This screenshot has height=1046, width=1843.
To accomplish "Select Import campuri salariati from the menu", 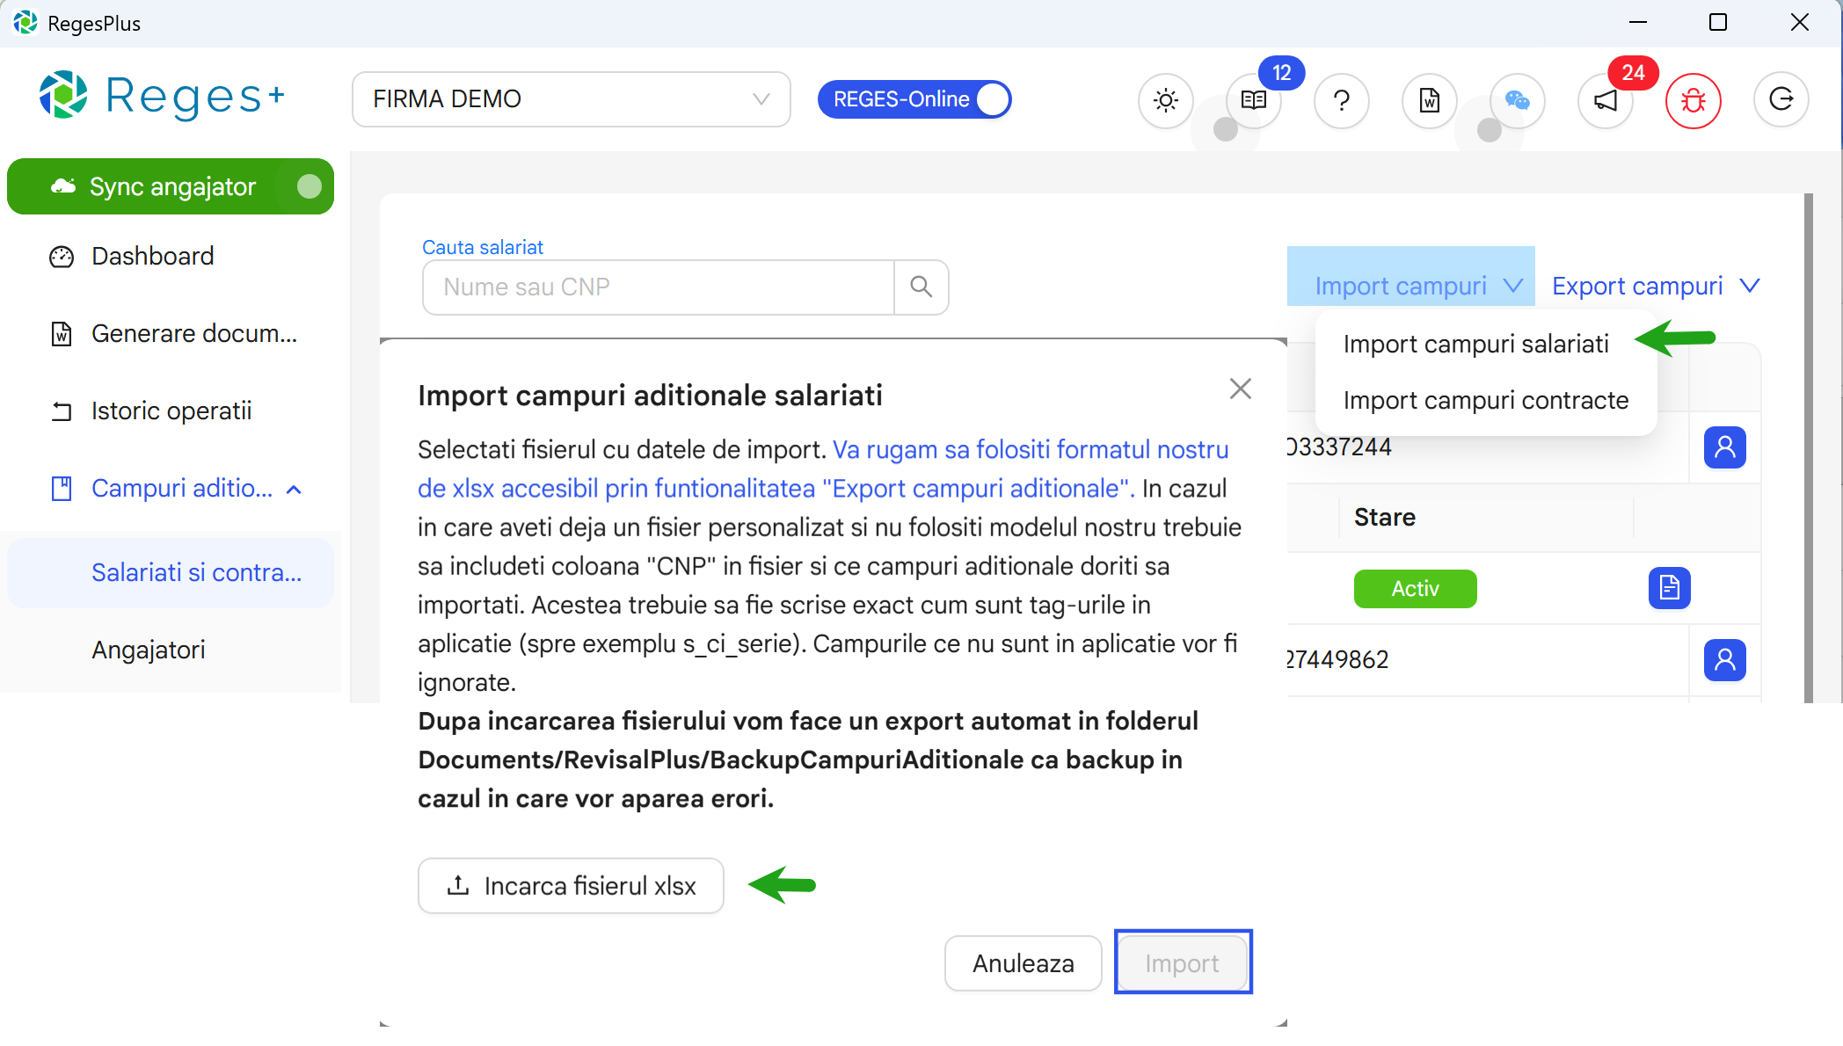I will pos(1476,343).
